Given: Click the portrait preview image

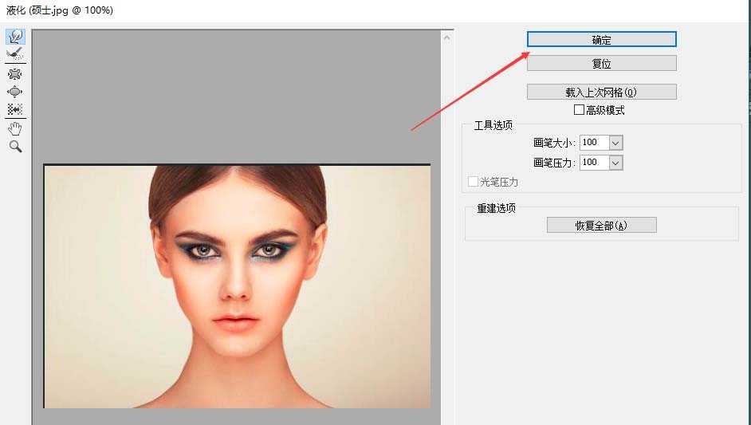Looking at the screenshot, I should (237, 286).
